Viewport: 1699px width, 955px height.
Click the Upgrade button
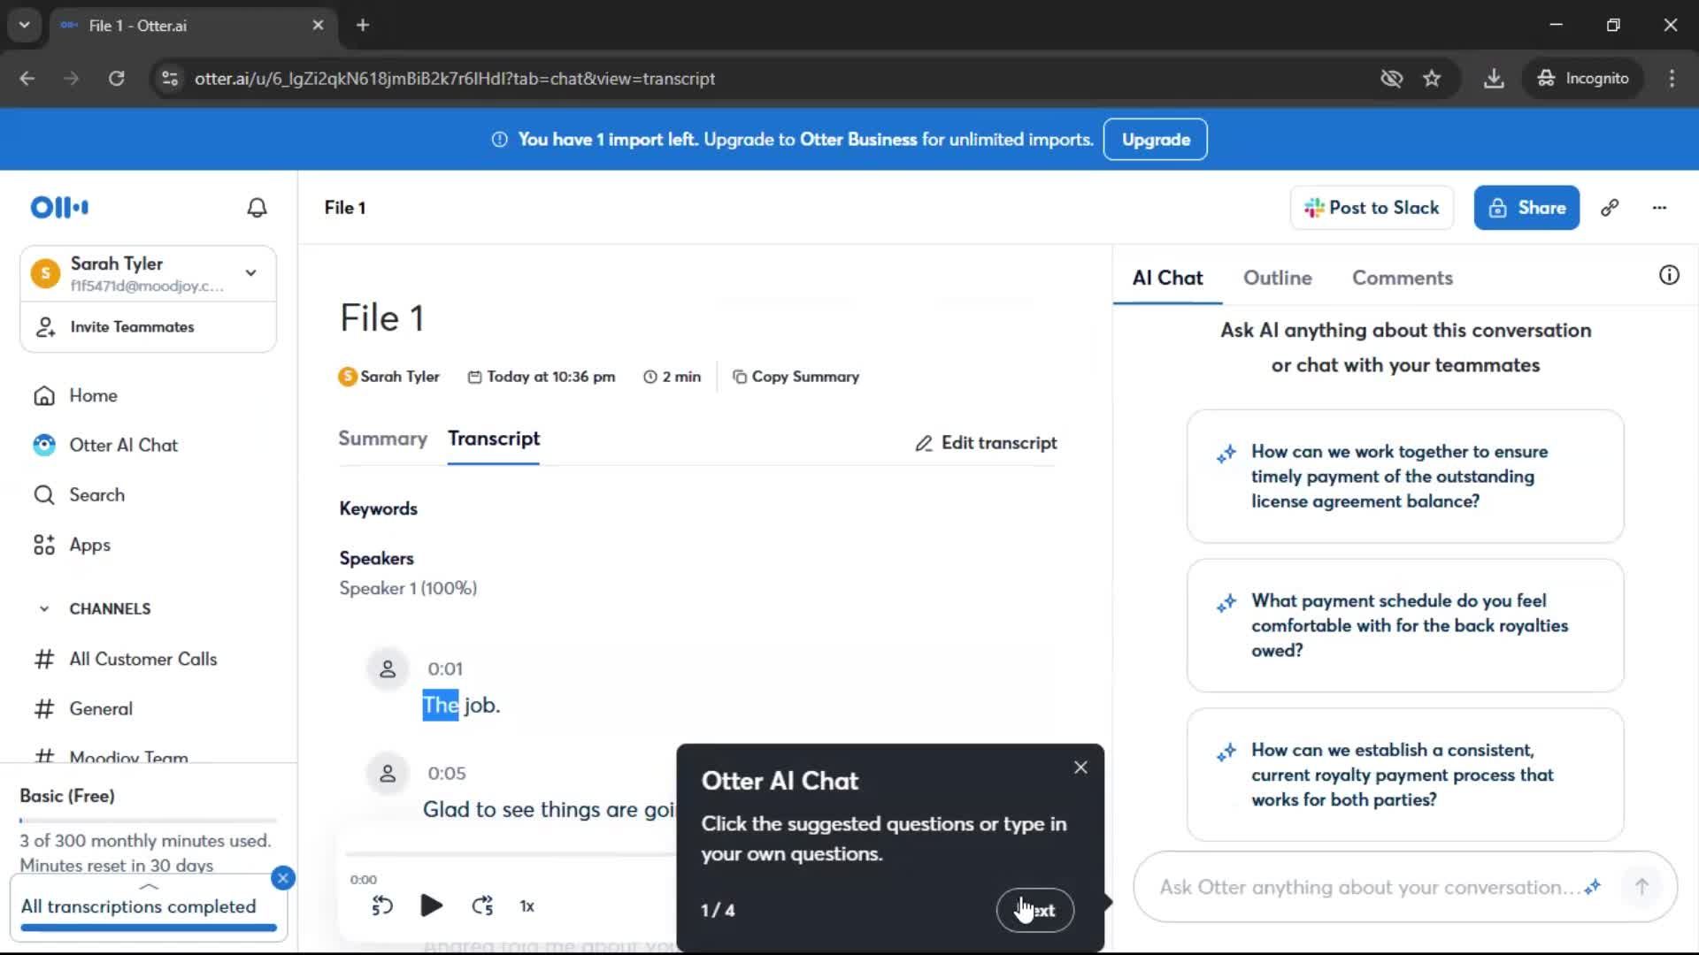click(x=1156, y=140)
